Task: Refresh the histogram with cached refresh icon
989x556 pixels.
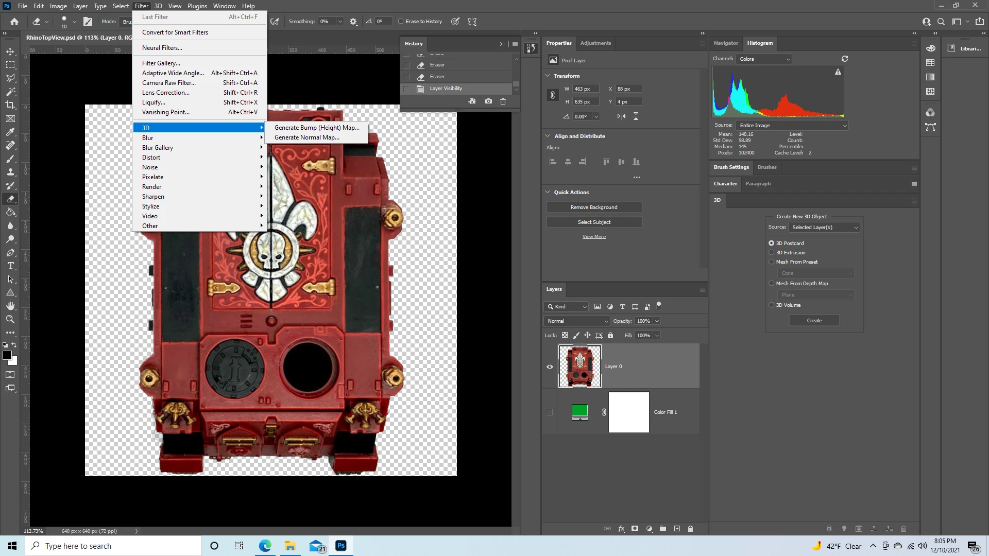Action: coord(845,59)
